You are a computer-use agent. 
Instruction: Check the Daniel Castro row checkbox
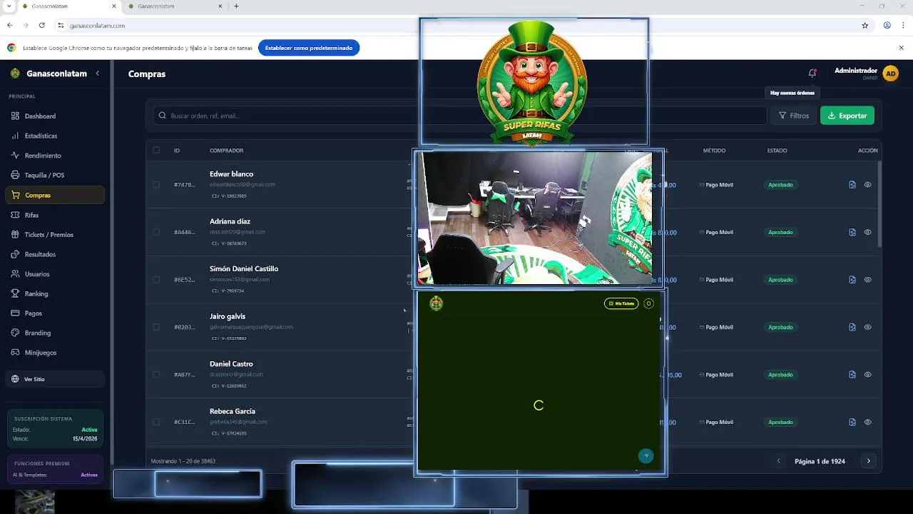pos(156,375)
